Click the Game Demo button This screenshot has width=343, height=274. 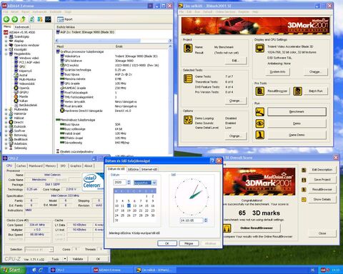[x=297, y=135]
